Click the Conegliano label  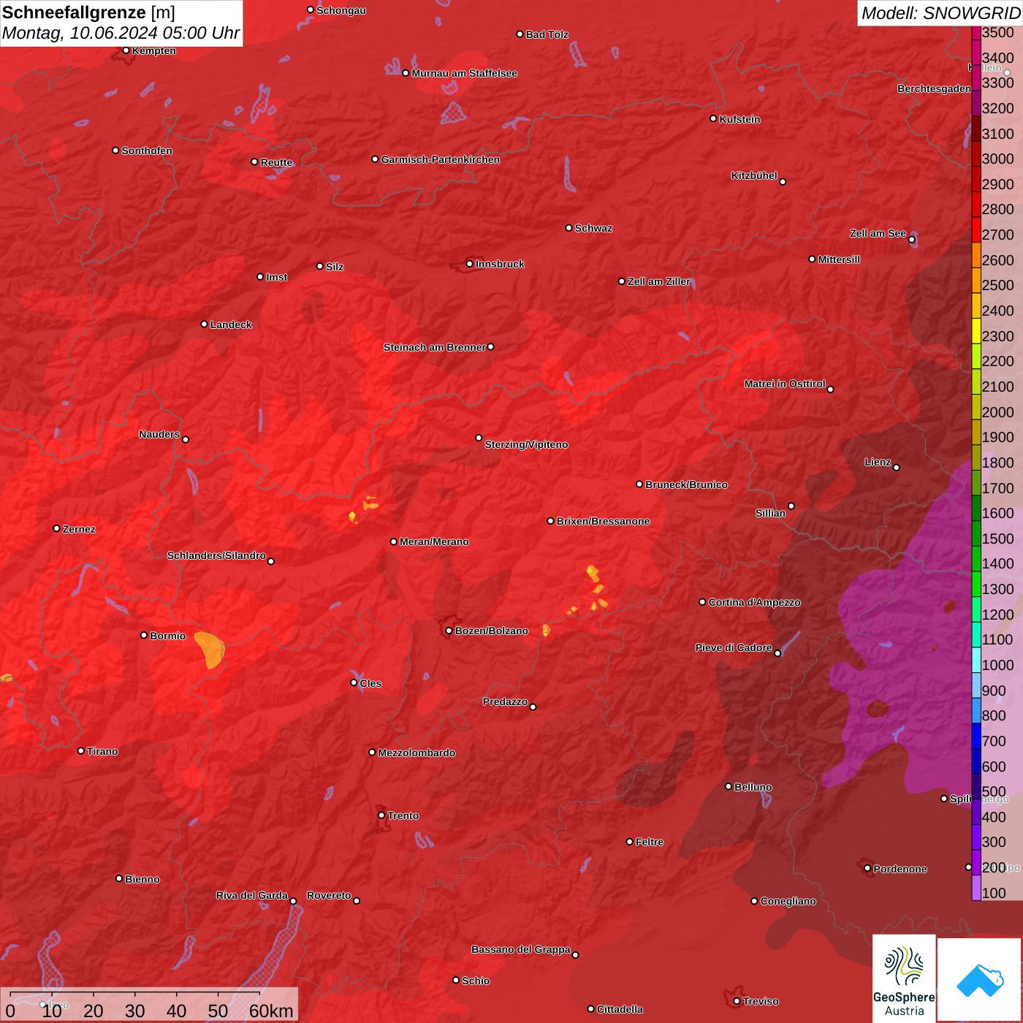(788, 901)
